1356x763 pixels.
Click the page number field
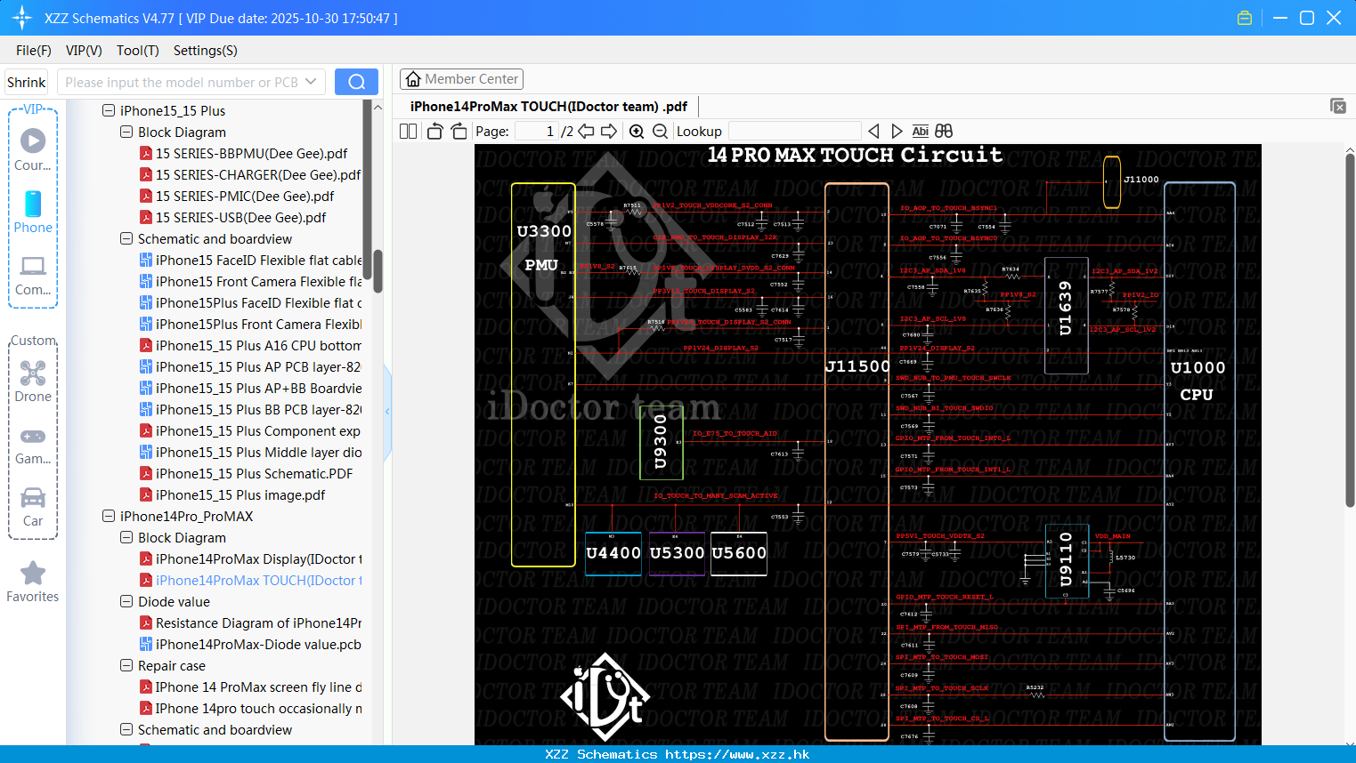[x=535, y=131]
